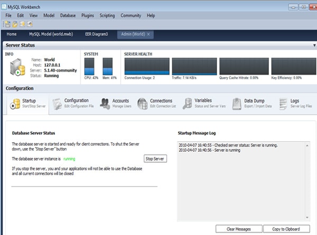
Task: Click the Connection Usage health graph
Action: (147, 66)
